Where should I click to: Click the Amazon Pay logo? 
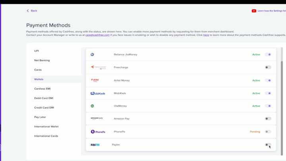(x=97, y=118)
